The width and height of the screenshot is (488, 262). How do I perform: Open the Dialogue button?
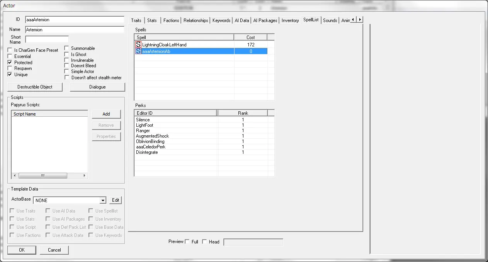pyautogui.click(x=97, y=87)
